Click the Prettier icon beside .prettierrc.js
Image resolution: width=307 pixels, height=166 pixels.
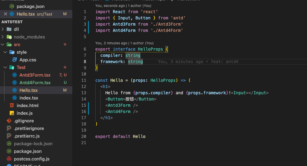(x=9, y=136)
